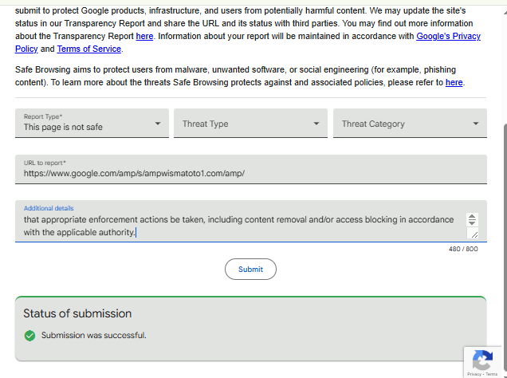Submit the report form

pos(250,269)
